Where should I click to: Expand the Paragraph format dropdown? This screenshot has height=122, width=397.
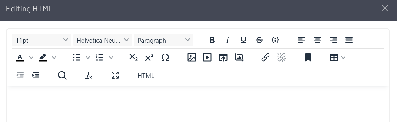[163, 40]
